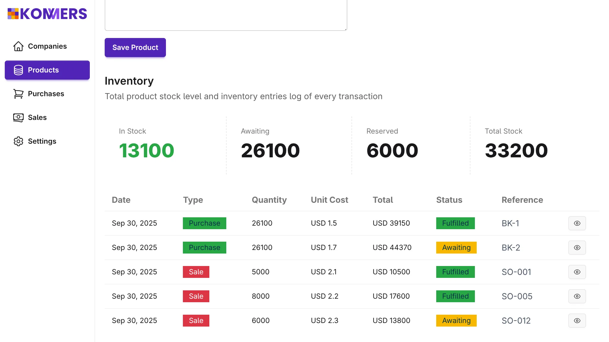Open reference SO-001

[516, 272]
